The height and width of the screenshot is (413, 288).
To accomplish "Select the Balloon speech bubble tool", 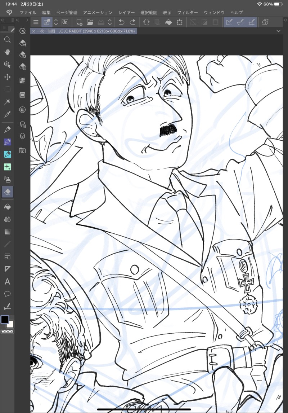I will 7,294.
